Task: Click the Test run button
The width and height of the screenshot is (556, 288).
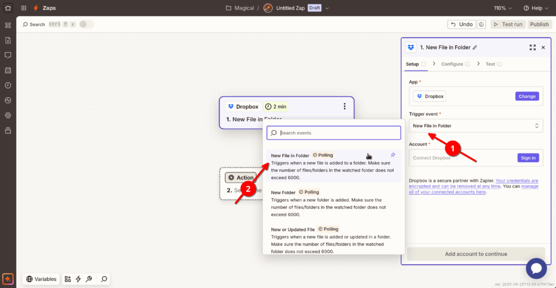Action: click(x=508, y=24)
